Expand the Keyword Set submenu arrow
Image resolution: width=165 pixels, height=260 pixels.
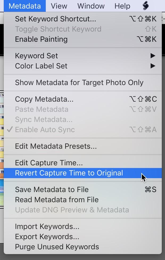tap(153, 56)
